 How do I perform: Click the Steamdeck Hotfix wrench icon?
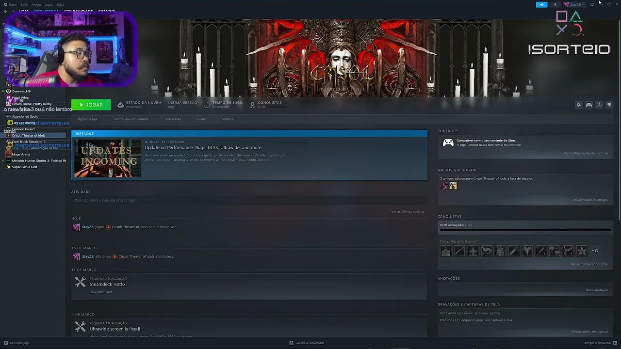tap(80, 282)
